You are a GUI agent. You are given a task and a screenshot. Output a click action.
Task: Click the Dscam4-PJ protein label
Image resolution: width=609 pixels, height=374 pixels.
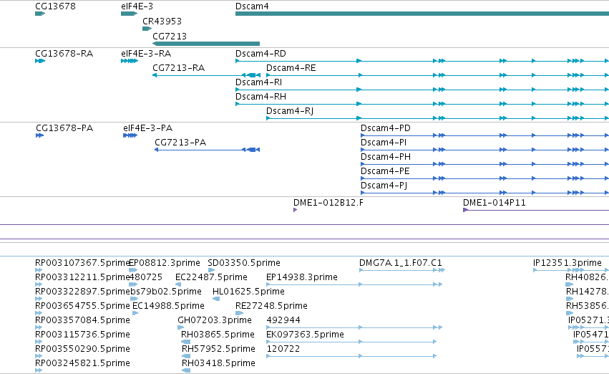tap(384, 186)
